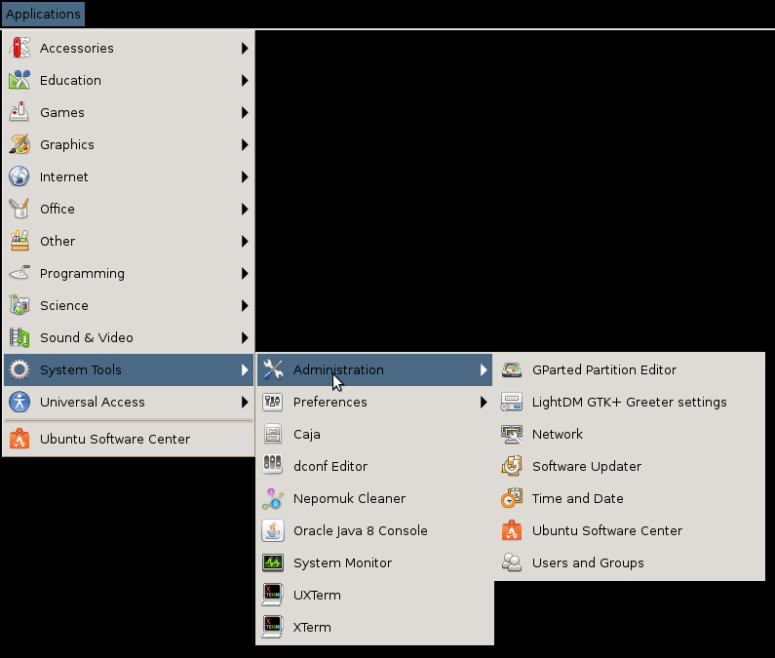Image resolution: width=775 pixels, height=658 pixels.
Task: Click the Science flask icon
Action: coord(19,305)
